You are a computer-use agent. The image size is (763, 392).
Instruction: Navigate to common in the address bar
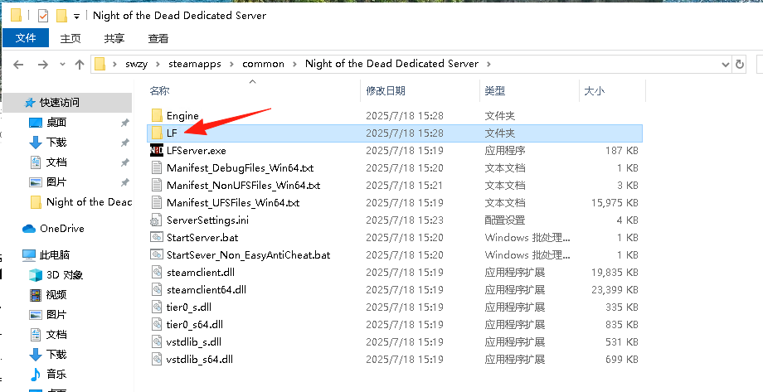[x=263, y=64]
